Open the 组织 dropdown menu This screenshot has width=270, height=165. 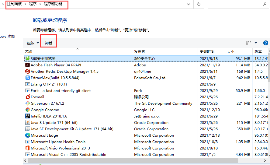pos(33,43)
